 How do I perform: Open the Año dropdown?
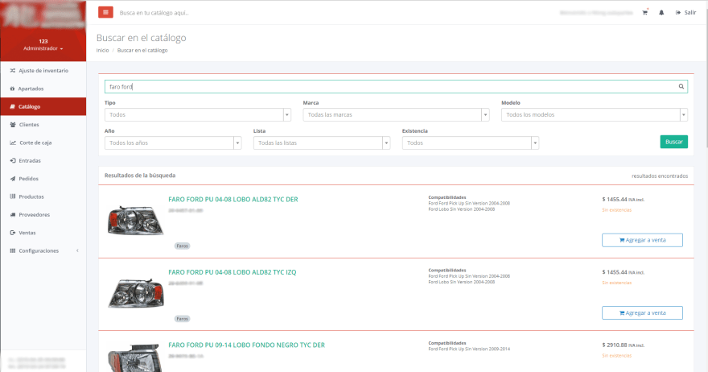click(x=173, y=143)
